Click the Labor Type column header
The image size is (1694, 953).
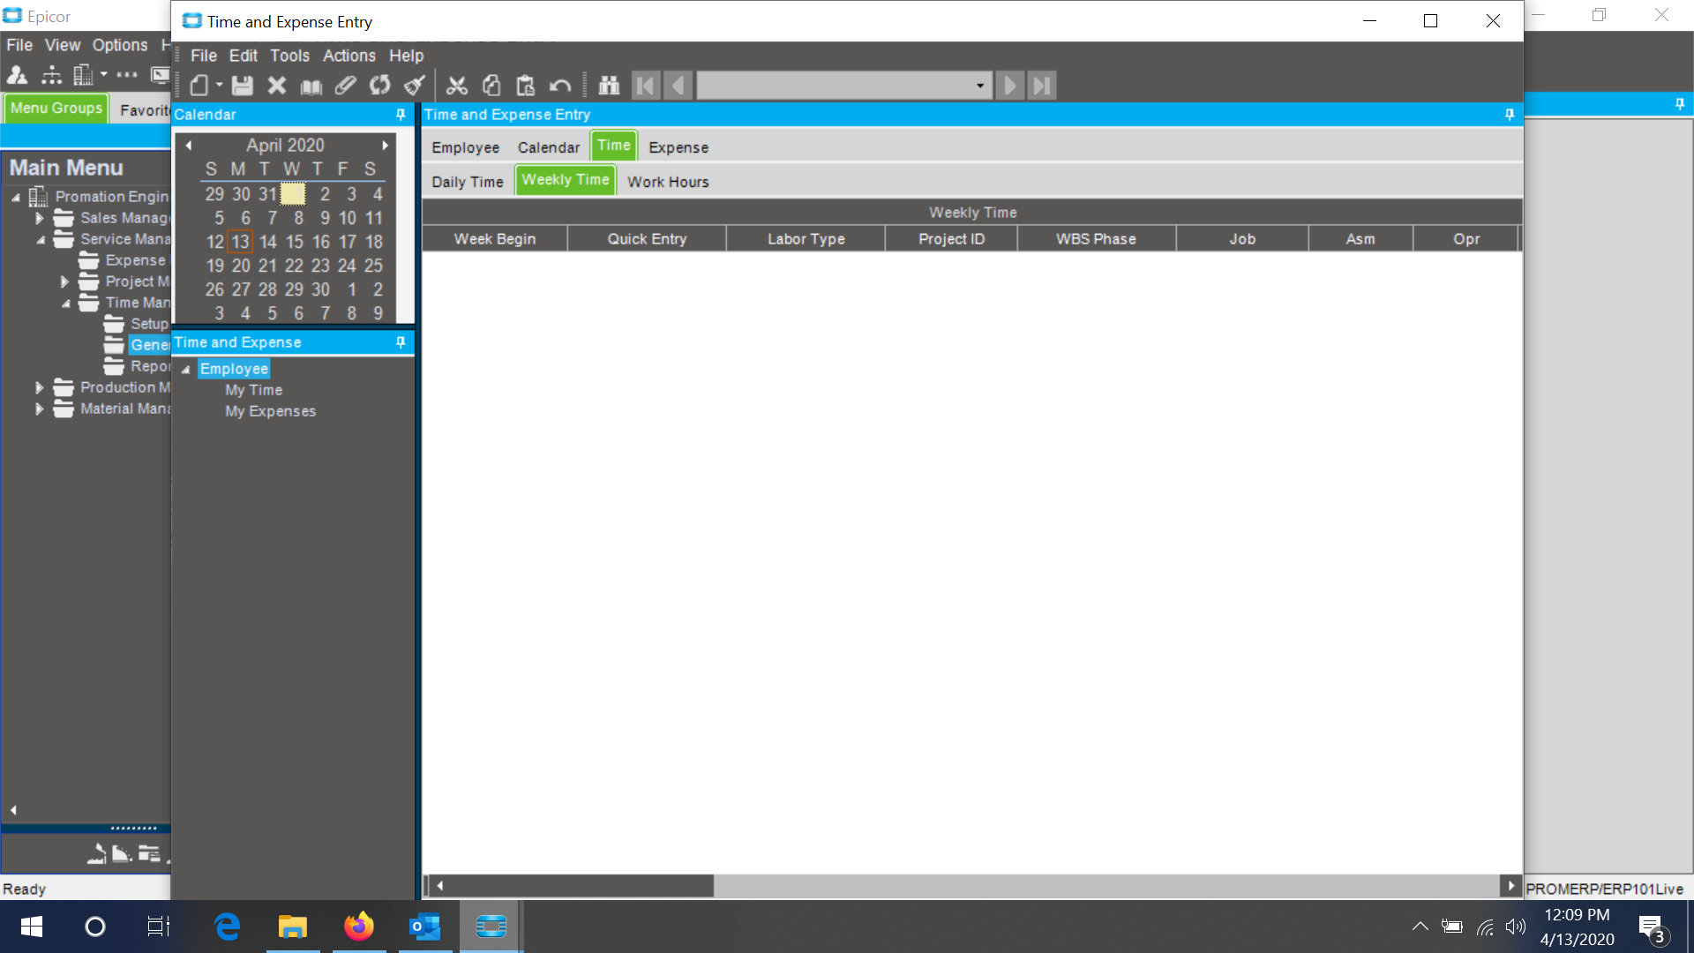click(806, 239)
